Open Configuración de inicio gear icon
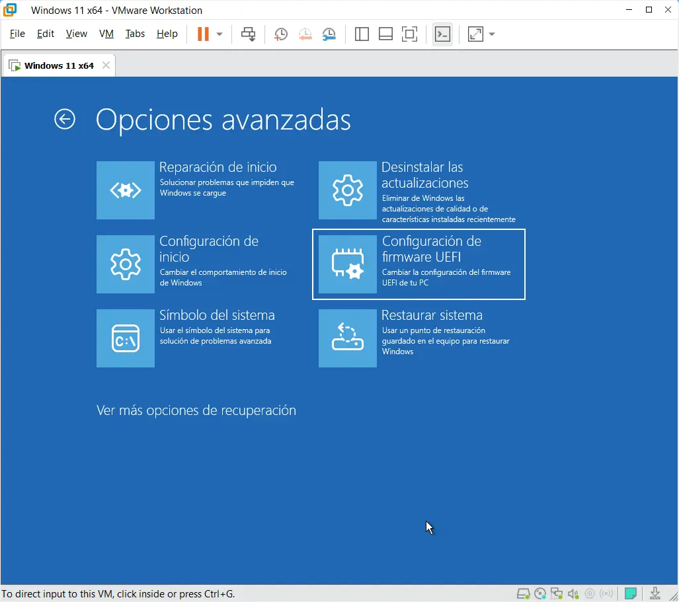The image size is (679, 602). [125, 264]
